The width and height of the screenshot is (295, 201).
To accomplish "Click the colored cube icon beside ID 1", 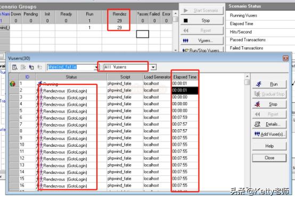I will click(x=13, y=84).
